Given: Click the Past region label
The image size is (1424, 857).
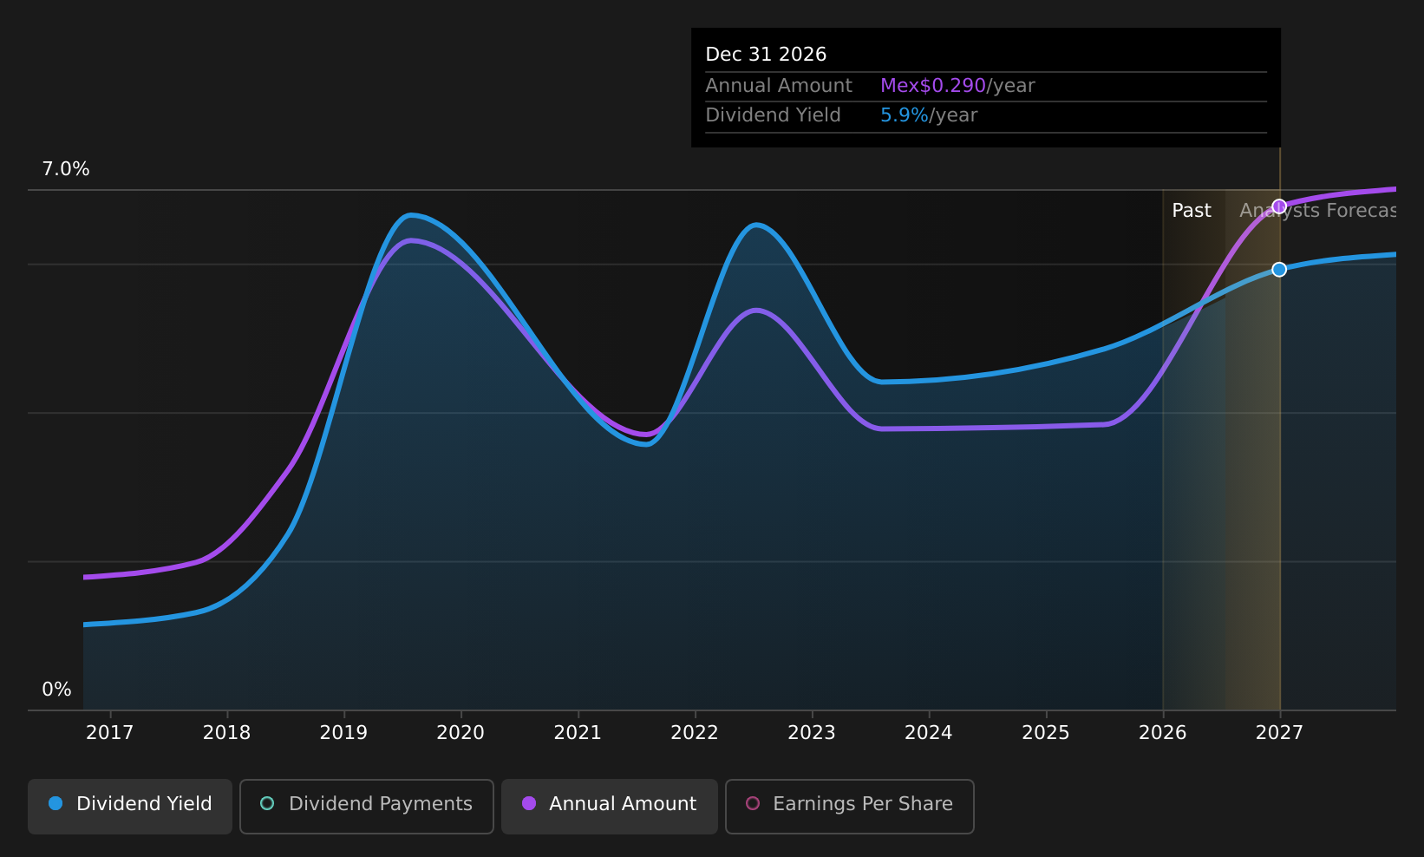Looking at the screenshot, I should 1192,211.
